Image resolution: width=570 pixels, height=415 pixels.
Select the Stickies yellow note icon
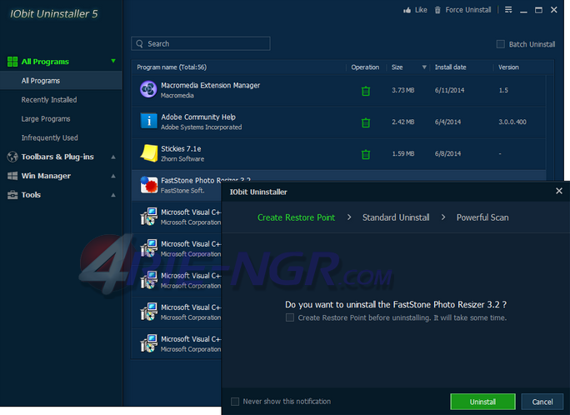click(x=148, y=152)
